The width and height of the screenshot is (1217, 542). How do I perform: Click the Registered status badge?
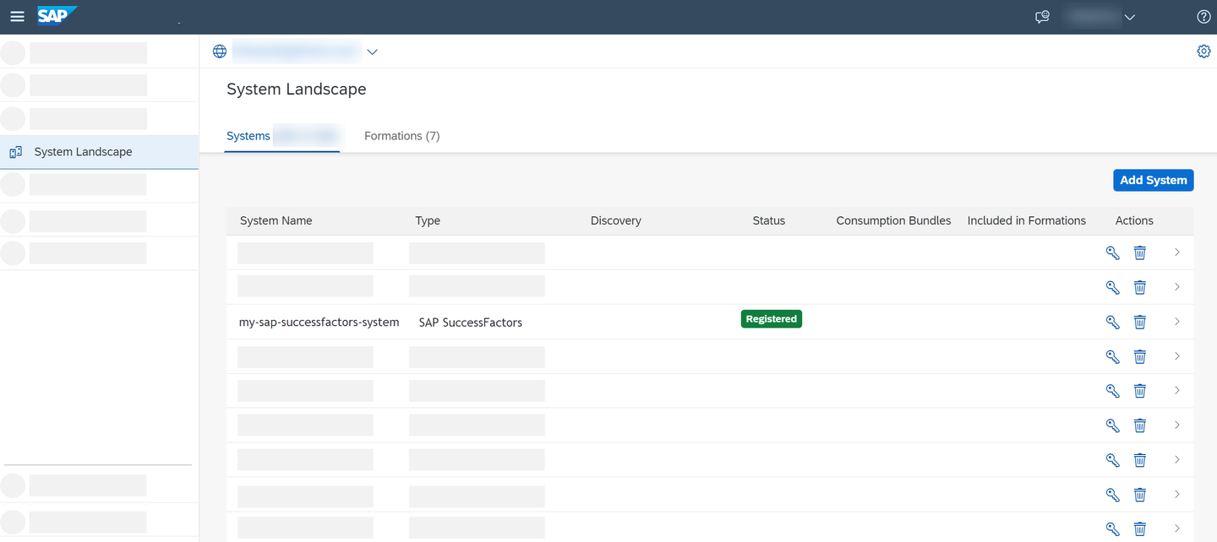click(772, 319)
